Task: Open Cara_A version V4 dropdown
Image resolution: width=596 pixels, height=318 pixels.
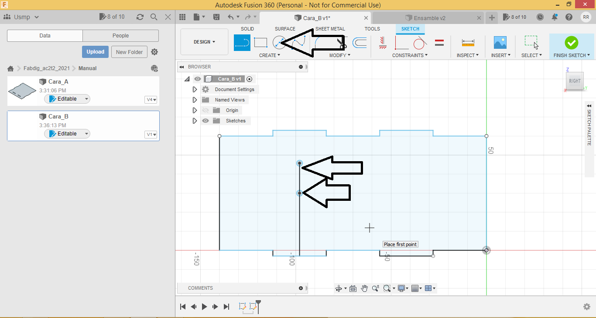Action: (151, 100)
